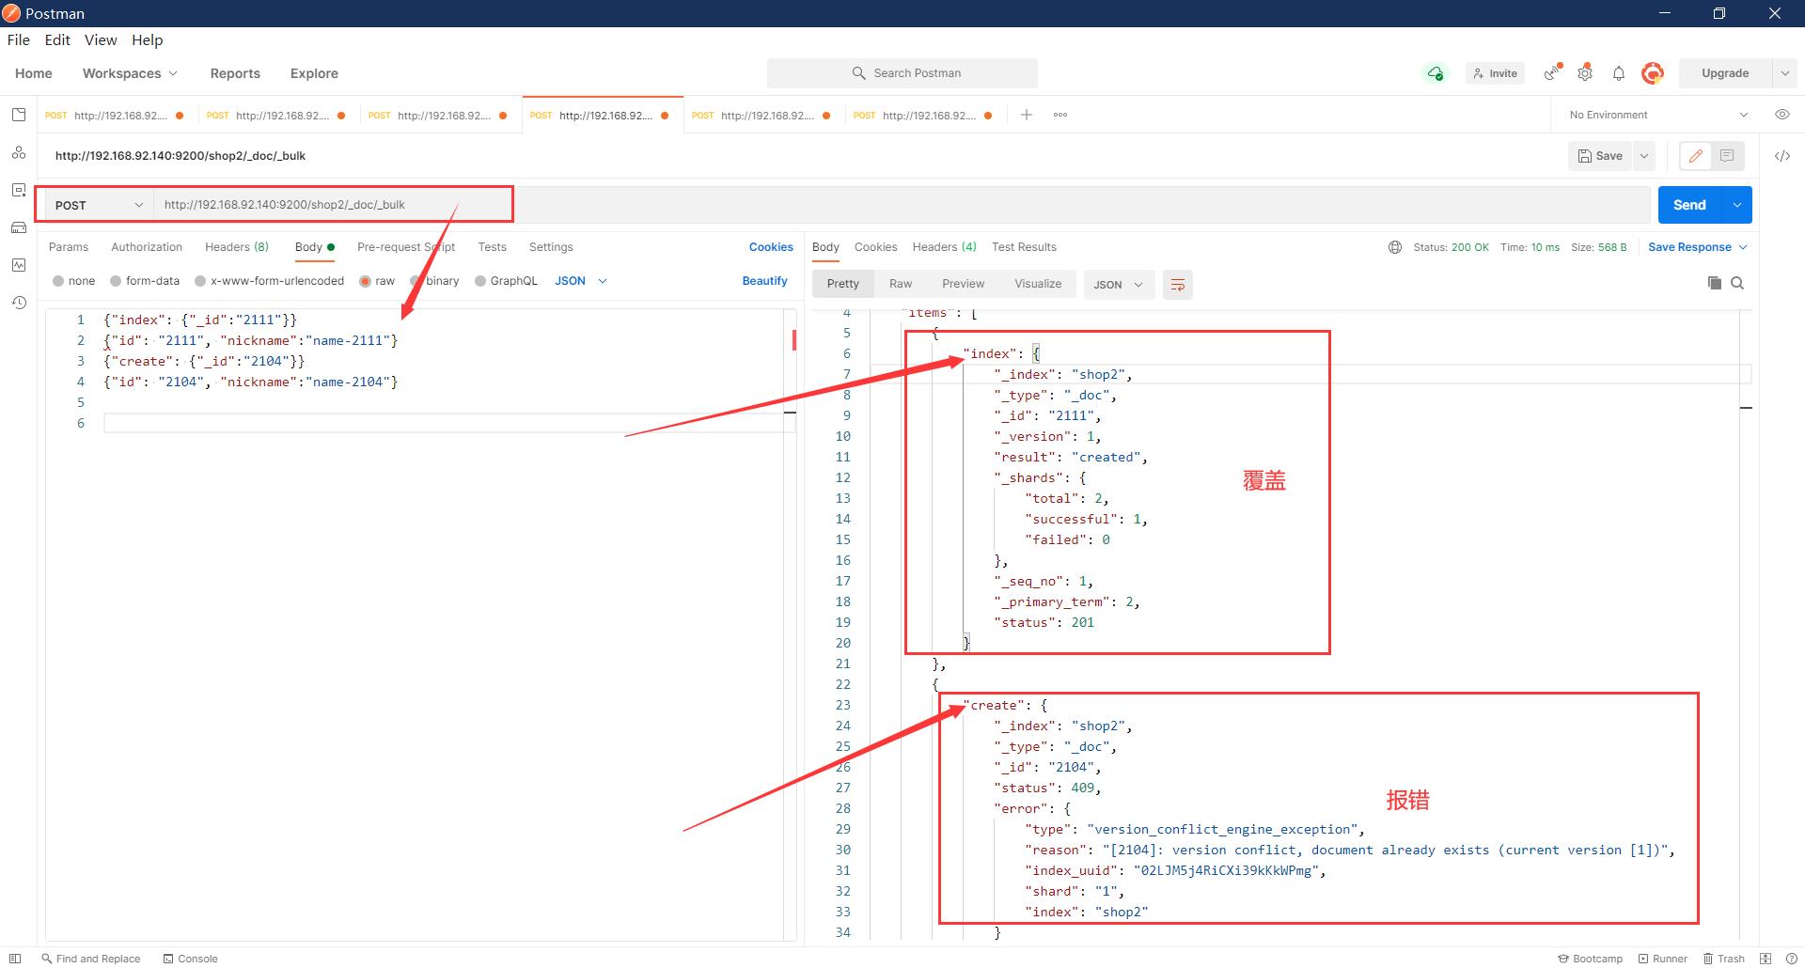This screenshot has width=1805, height=968.
Task: Open the APIs sidebar icon
Action: (x=19, y=152)
